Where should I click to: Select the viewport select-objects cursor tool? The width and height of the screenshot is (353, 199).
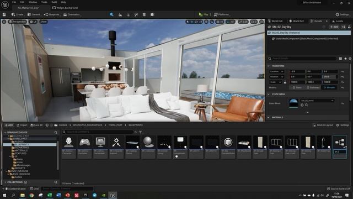pos(188,22)
